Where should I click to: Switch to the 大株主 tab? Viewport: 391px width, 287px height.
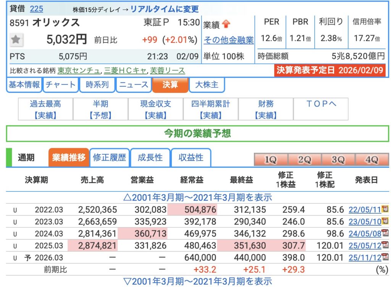coord(207,85)
